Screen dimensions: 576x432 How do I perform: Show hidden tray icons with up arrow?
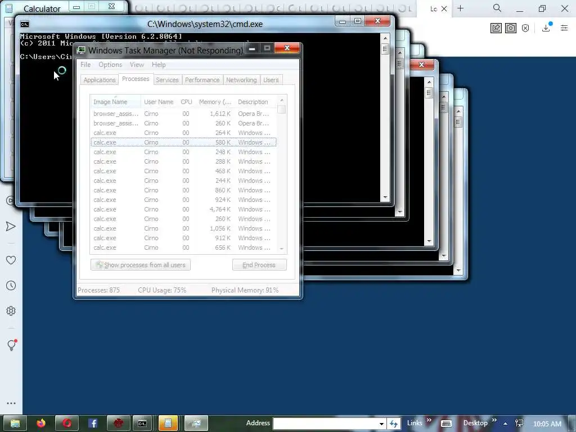(506, 424)
